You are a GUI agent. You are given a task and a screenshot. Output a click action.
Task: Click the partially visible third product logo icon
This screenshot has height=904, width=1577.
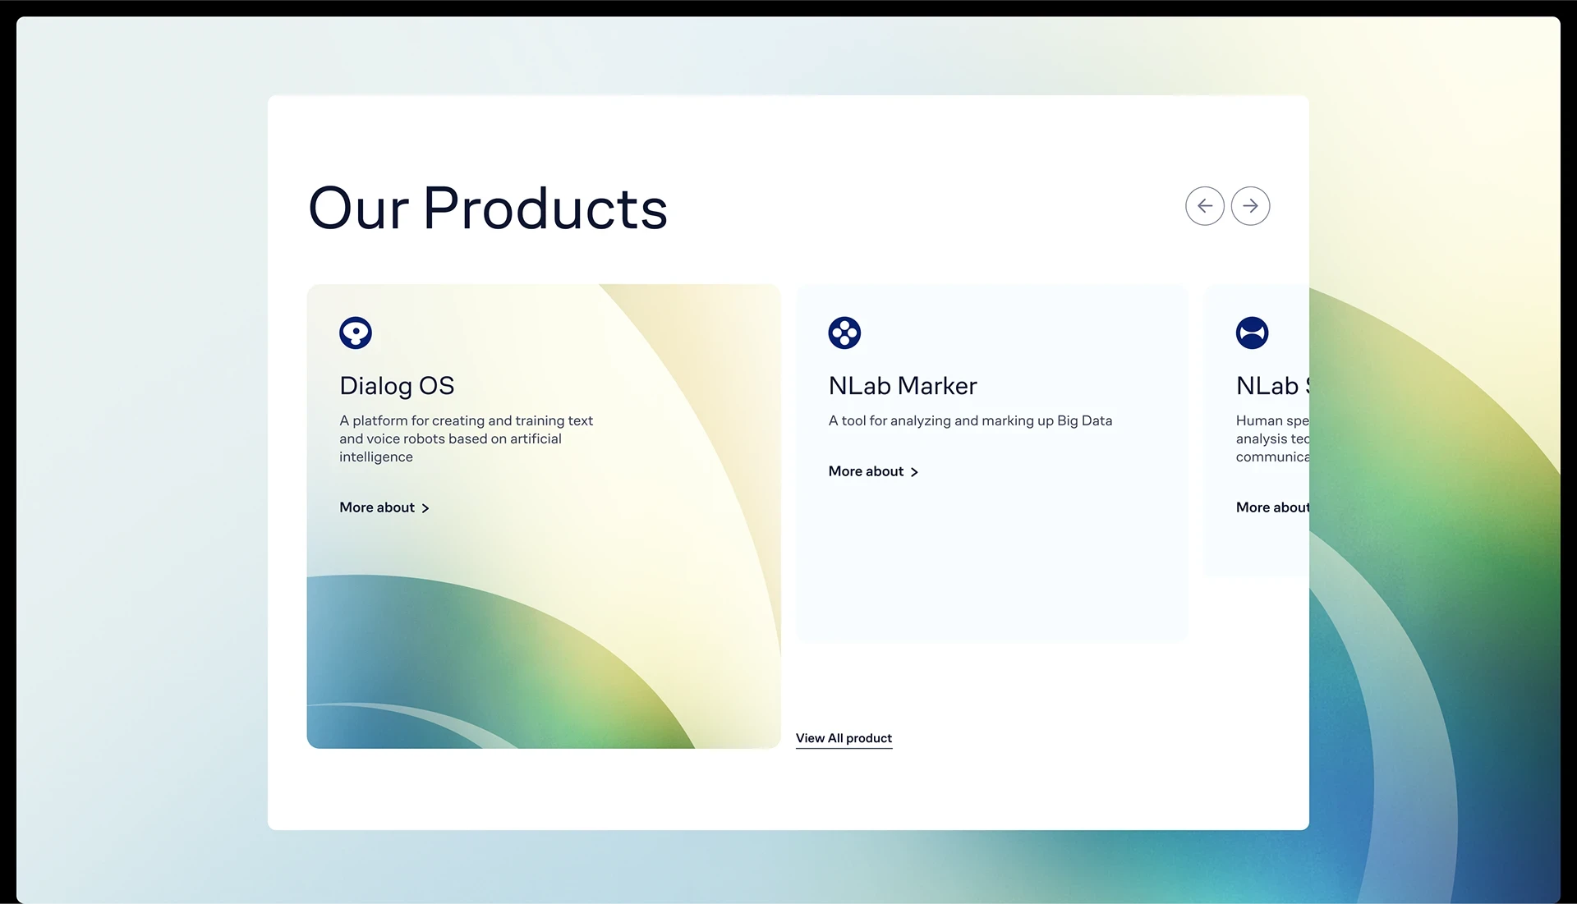click(x=1252, y=333)
